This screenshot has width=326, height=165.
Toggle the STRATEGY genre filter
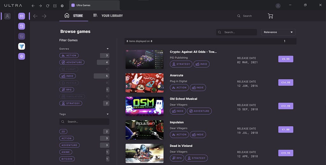(x=71, y=103)
